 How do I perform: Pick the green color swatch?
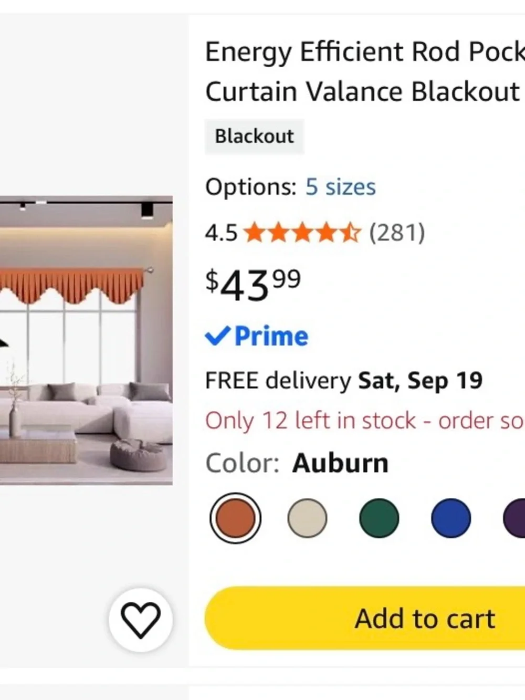coord(379,518)
